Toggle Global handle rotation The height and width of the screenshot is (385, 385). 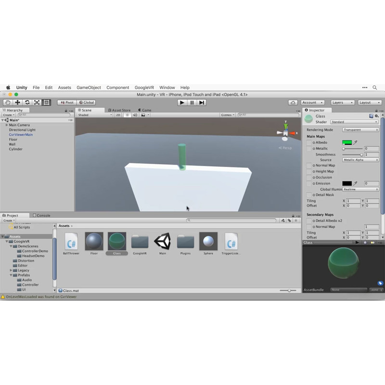[x=87, y=103]
